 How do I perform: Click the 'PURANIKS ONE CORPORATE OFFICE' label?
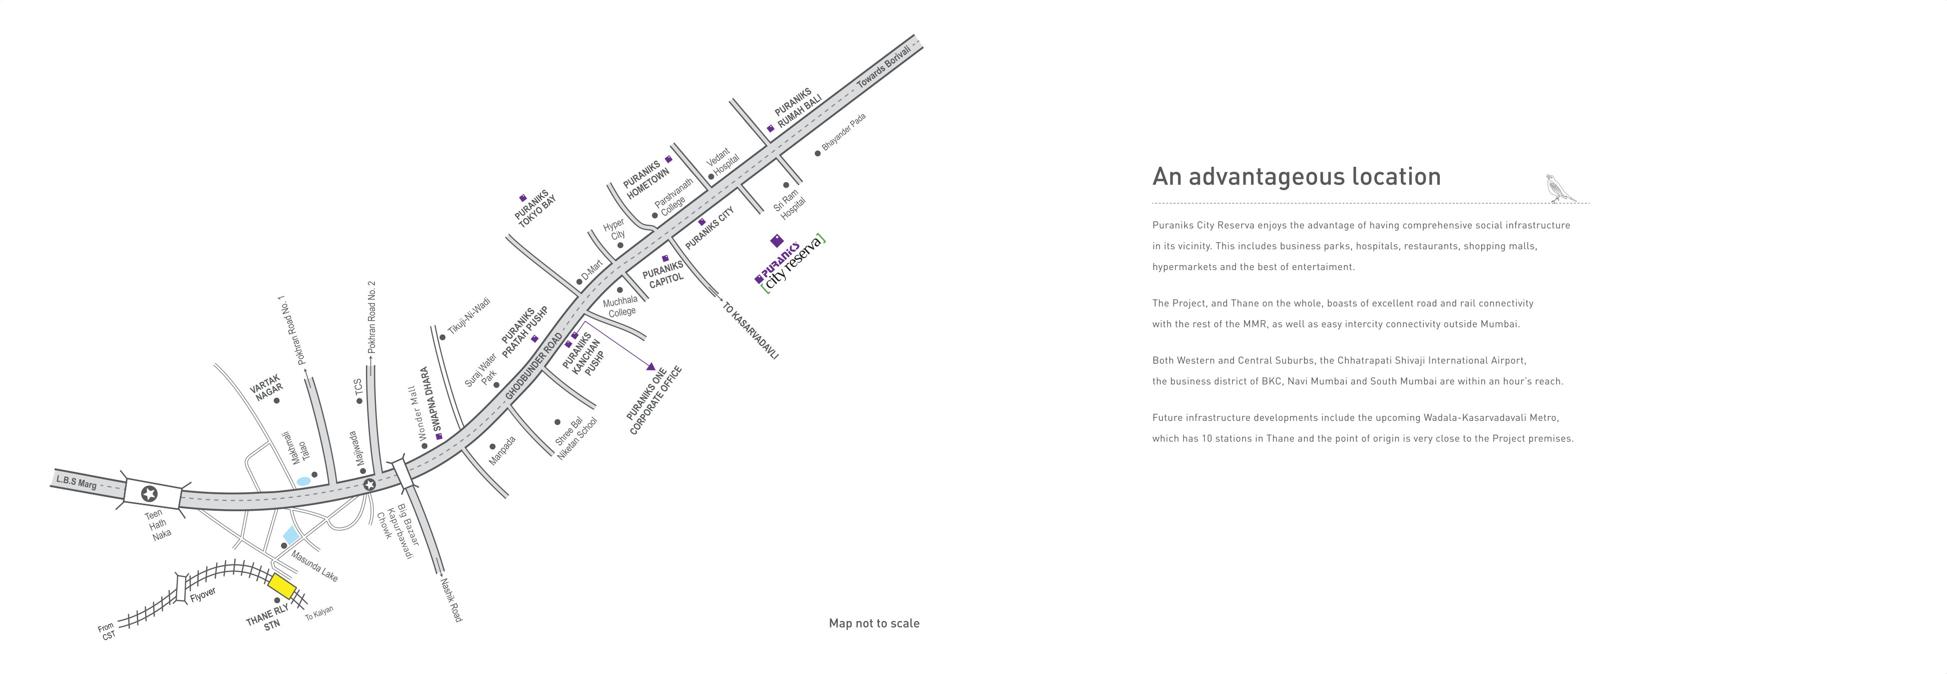[654, 400]
